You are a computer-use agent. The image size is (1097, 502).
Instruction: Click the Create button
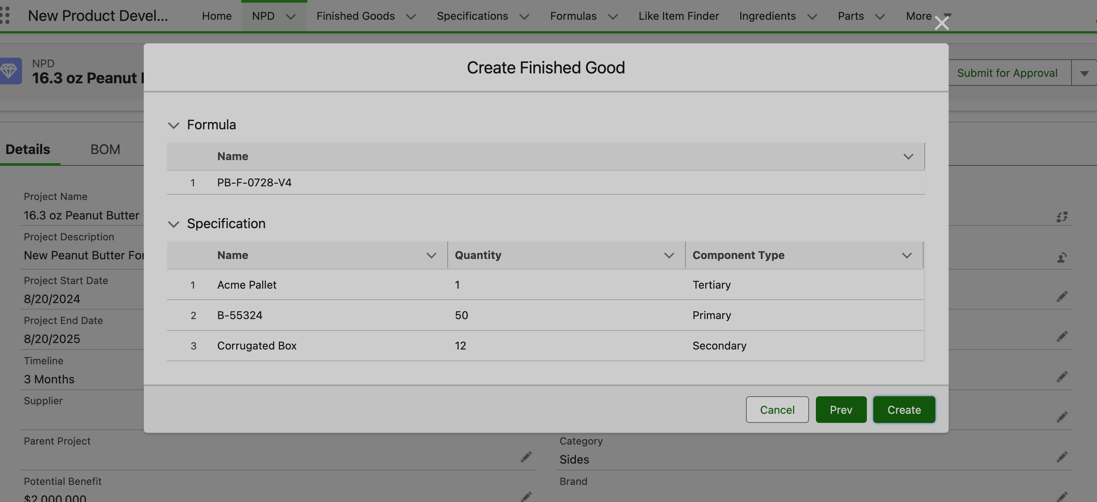[904, 410]
